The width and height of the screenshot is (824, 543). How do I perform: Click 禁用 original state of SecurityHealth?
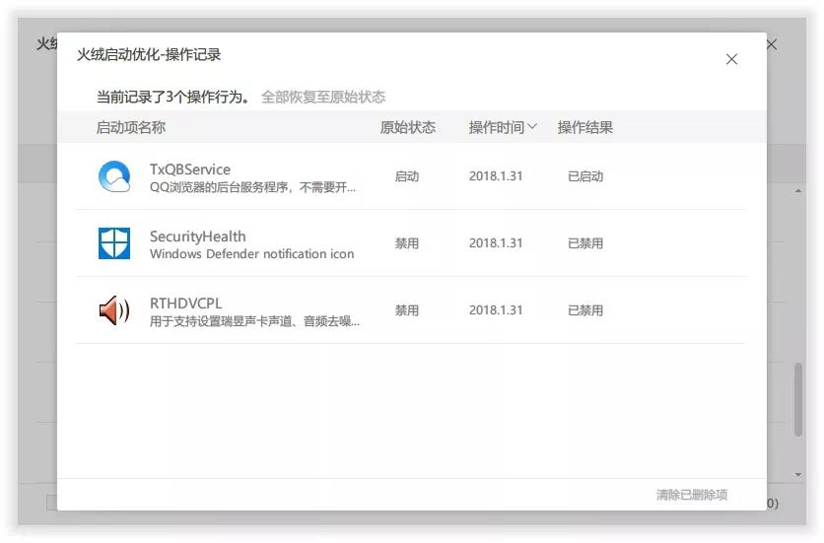click(x=407, y=243)
